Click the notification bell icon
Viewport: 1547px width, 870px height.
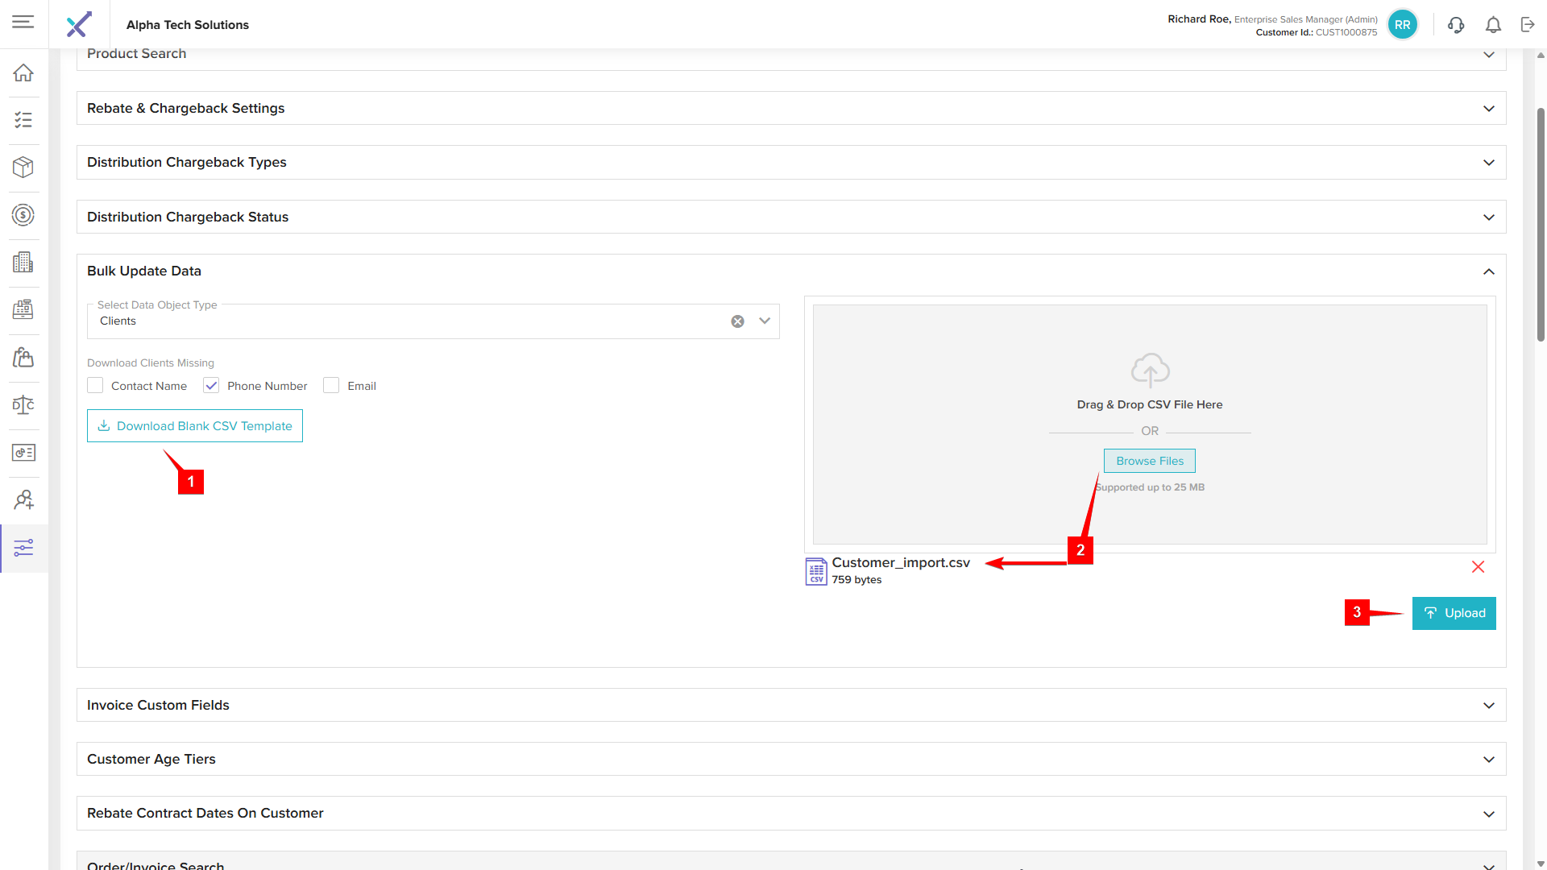[1493, 25]
